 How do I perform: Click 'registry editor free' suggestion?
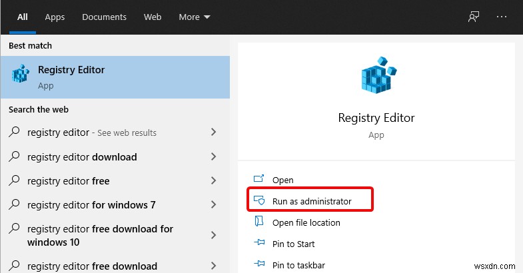69,180
